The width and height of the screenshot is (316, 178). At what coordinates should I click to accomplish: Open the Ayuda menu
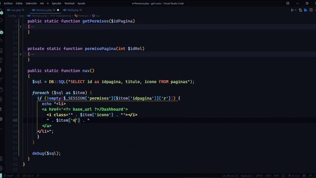coord(81,3)
